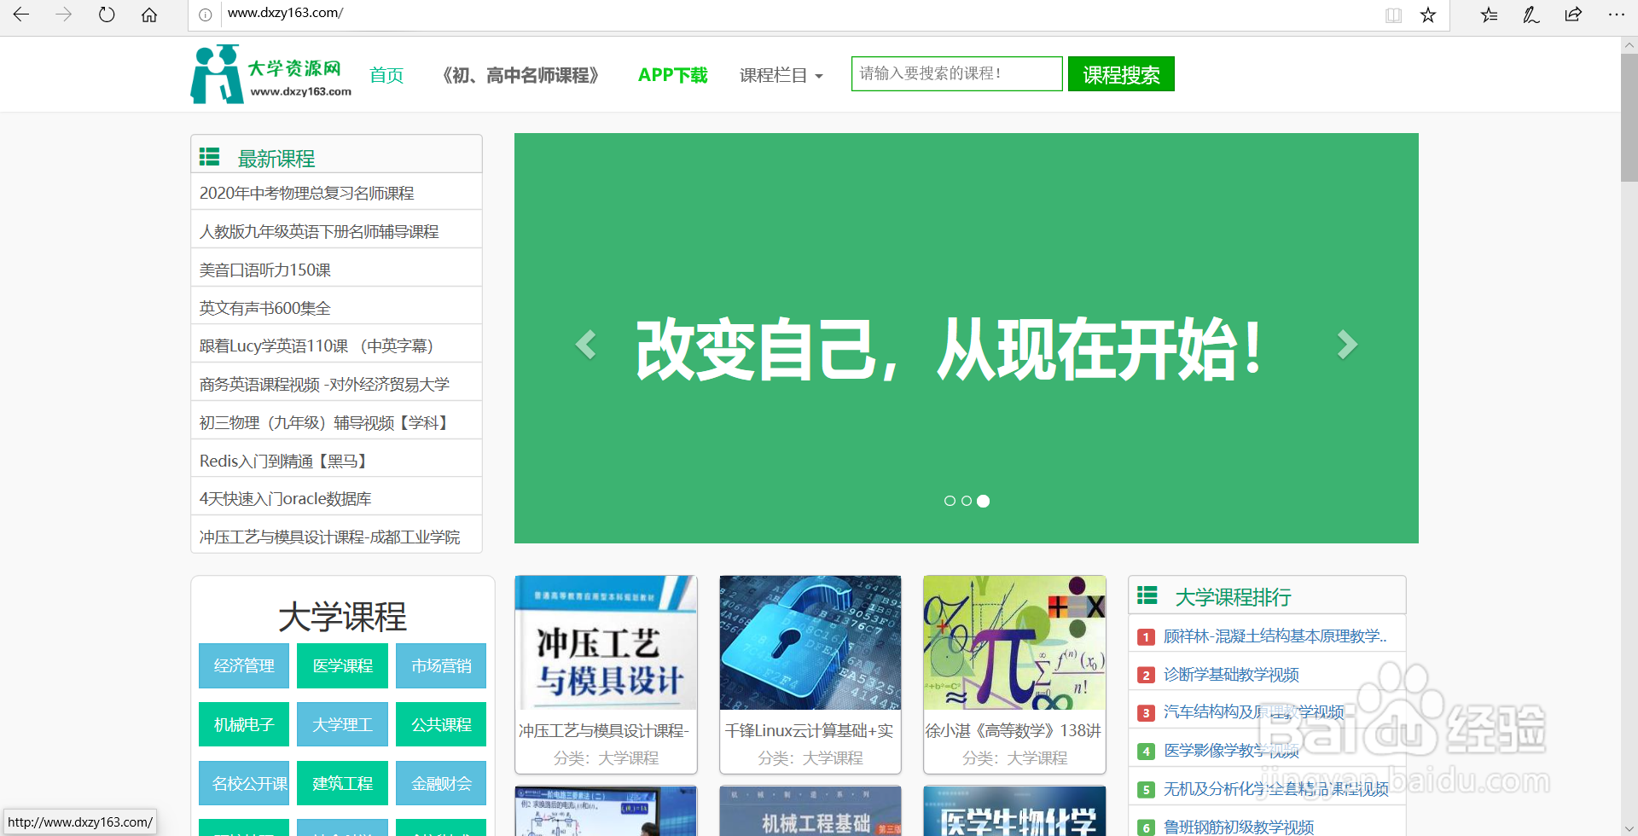Select the 公共课程 category button
The image size is (1638, 836).
point(441,724)
